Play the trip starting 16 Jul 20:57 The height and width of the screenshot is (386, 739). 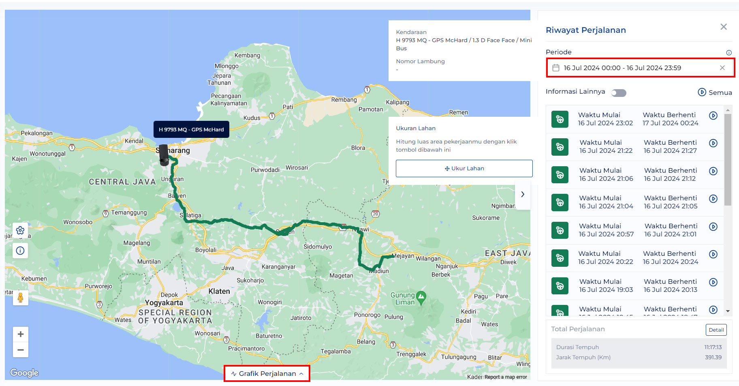[x=713, y=227]
